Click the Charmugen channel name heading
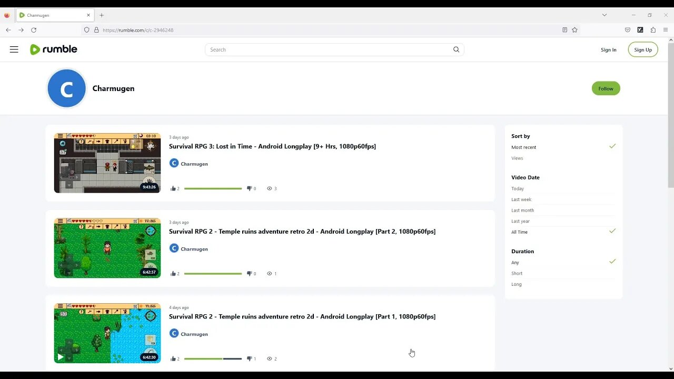674x379 pixels. 113,88
